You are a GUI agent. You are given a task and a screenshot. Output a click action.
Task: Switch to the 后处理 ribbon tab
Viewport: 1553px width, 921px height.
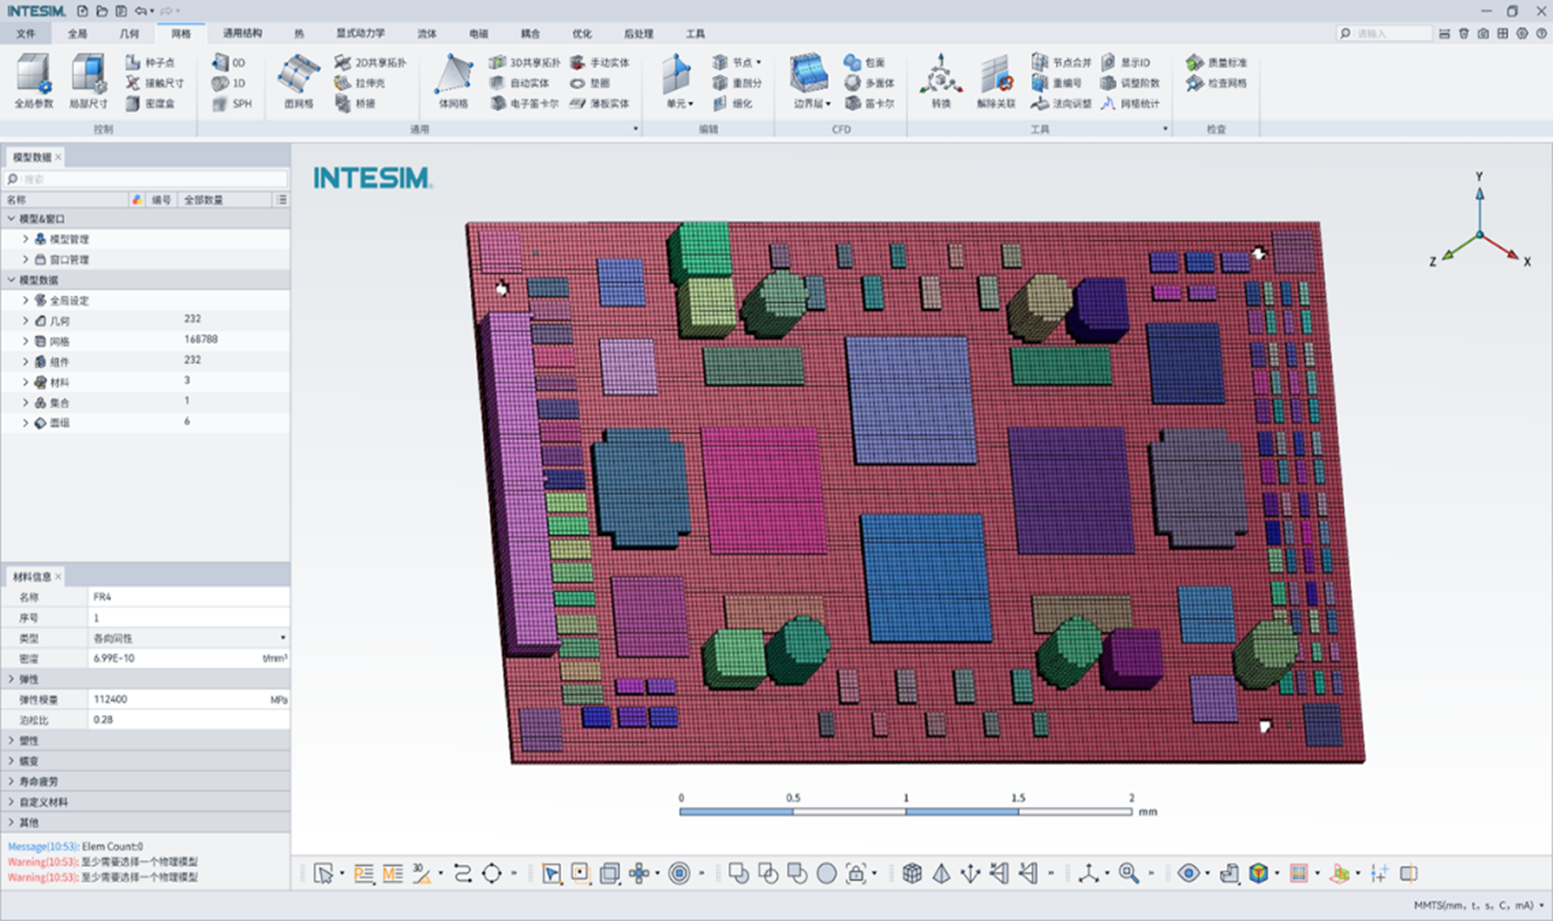[638, 33]
